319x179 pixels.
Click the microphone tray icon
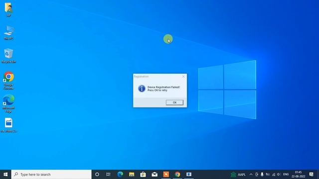click(262, 175)
